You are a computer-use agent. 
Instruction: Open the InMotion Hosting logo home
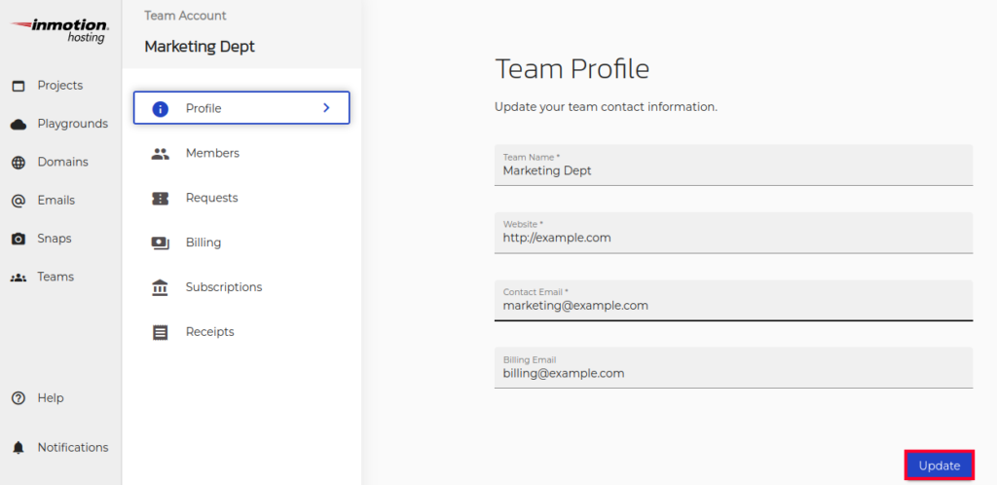pyautogui.click(x=60, y=29)
